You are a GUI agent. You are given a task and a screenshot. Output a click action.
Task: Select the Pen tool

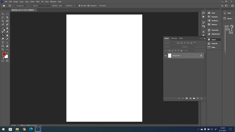[7, 39]
